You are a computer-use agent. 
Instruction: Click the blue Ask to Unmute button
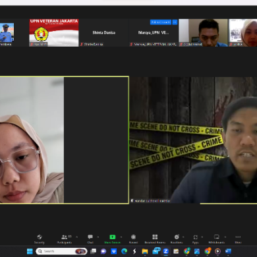point(161,22)
